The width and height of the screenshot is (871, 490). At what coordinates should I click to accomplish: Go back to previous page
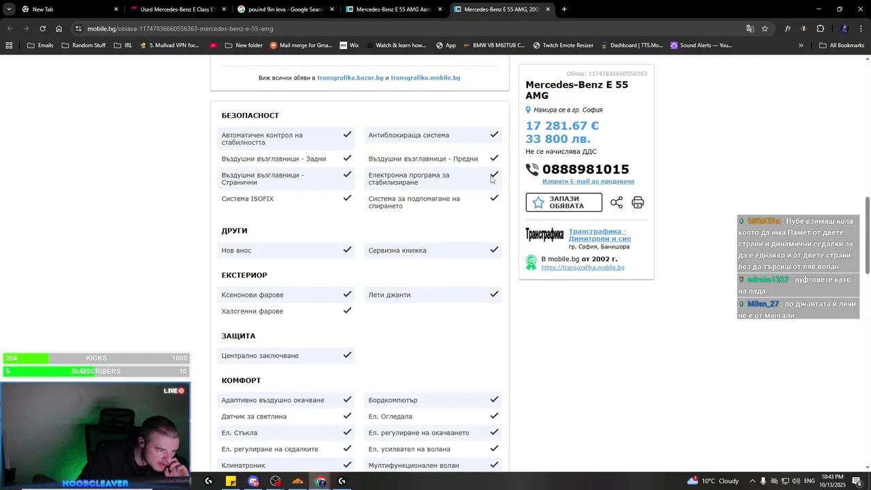pos(10,29)
